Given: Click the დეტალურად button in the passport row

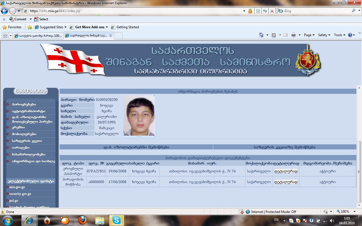Looking at the screenshot, I should (x=286, y=171).
